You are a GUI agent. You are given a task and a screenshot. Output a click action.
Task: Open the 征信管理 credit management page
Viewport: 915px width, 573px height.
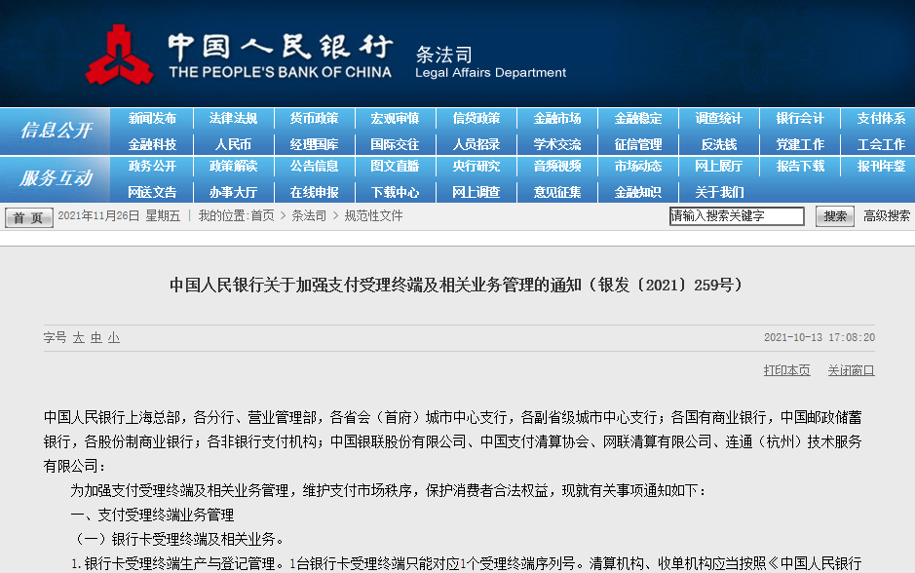[x=639, y=144]
